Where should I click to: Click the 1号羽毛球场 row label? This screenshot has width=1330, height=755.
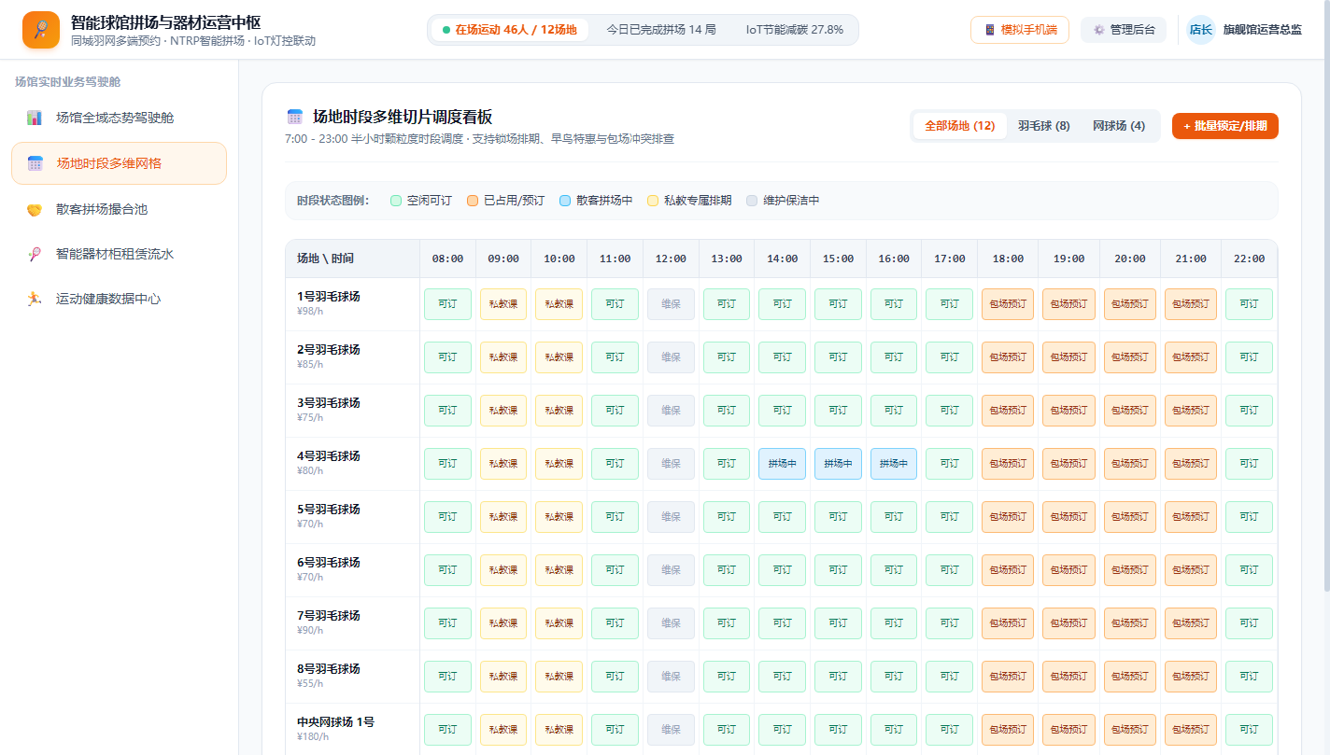[x=329, y=297]
